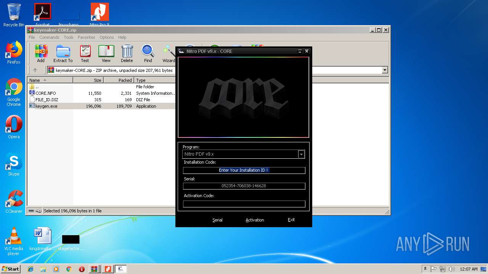Open the File menu in WinRAR
The height and width of the screenshot is (274, 488).
tap(32, 37)
